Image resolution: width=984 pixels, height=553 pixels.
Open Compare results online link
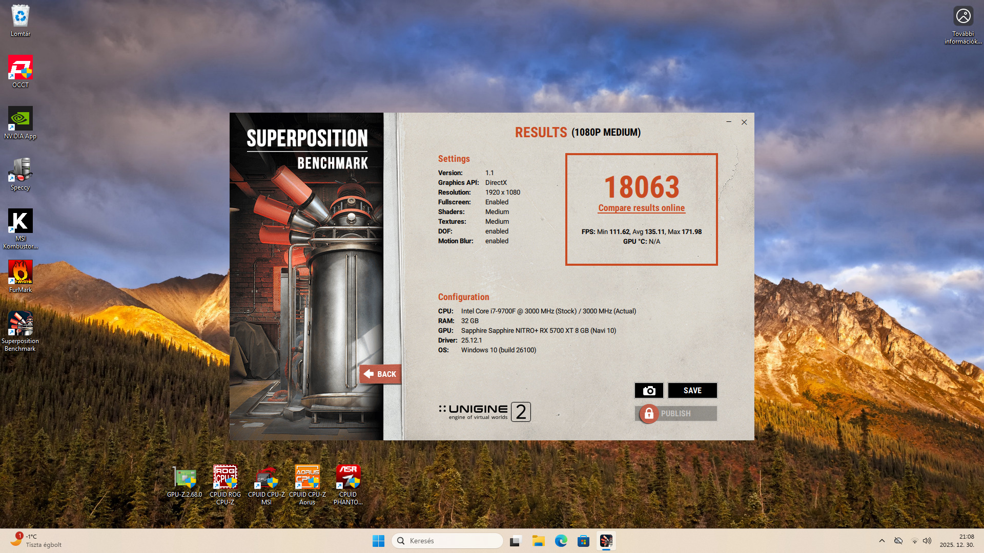(641, 208)
